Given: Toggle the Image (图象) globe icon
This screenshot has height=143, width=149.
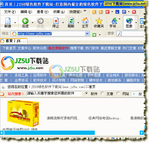Looking at the screenshot, I should coord(129,21).
